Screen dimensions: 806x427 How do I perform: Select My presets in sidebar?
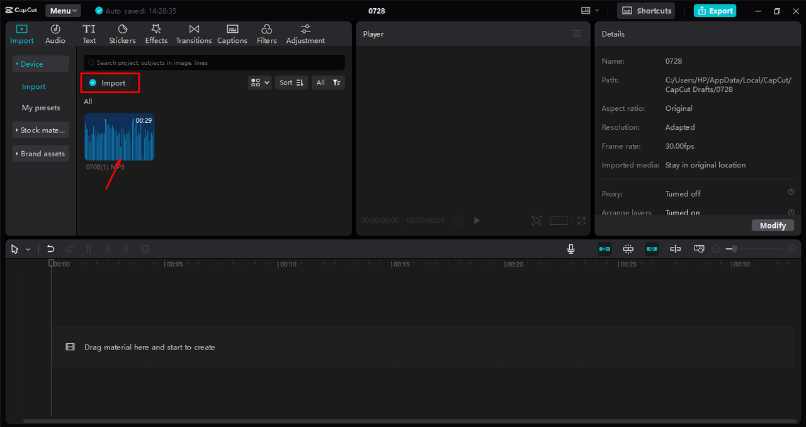coord(41,108)
